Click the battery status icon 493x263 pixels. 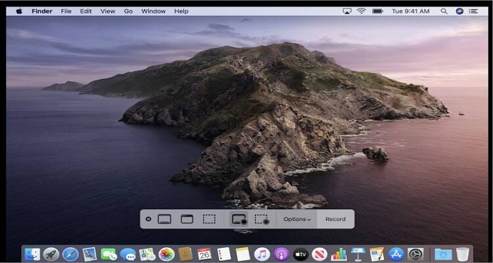pos(377,11)
